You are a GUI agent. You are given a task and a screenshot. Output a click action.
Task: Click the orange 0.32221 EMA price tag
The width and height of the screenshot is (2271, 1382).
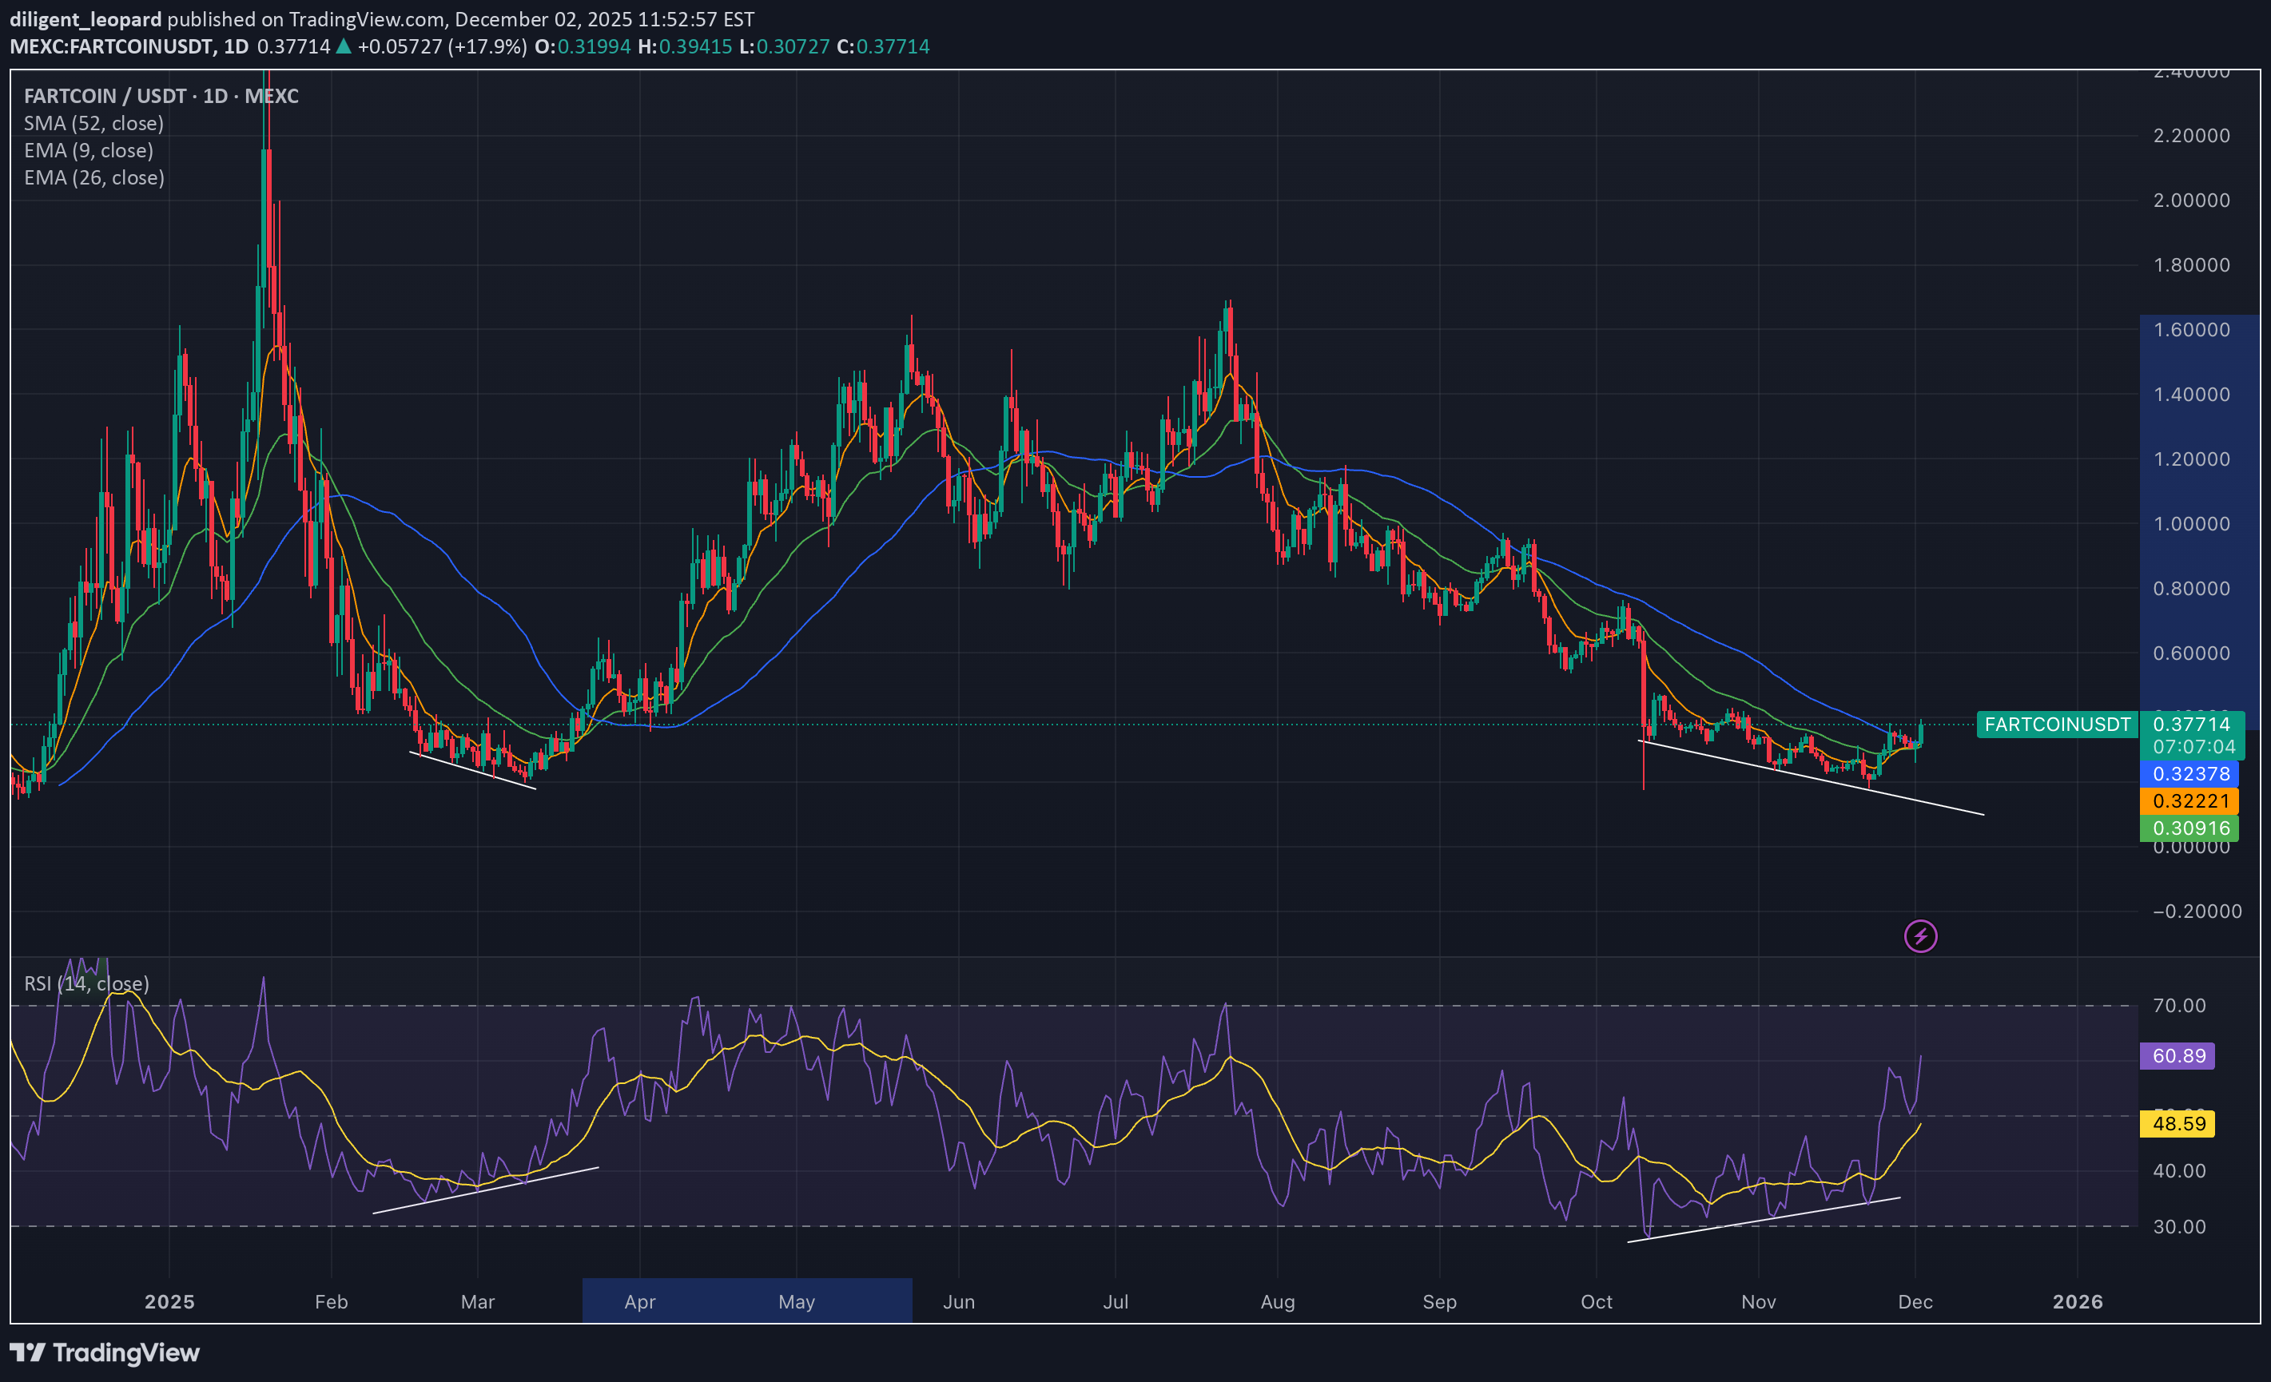click(2189, 800)
